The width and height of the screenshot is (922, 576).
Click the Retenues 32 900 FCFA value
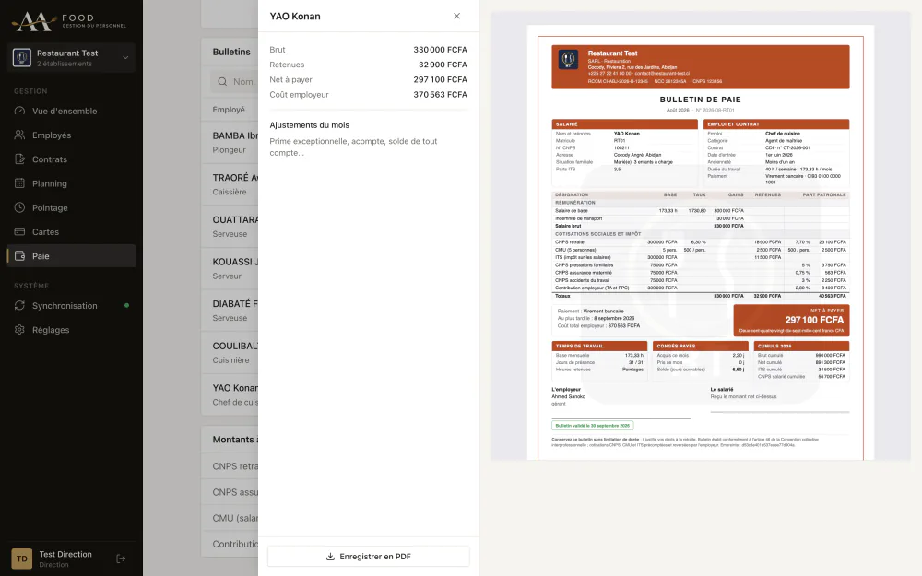pyautogui.click(x=443, y=65)
